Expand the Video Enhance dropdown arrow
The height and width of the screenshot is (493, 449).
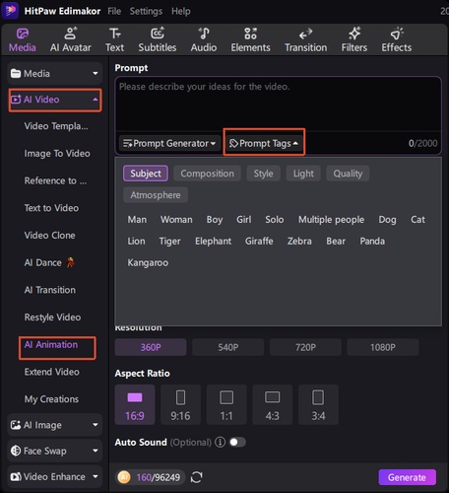[x=96, y=476]
